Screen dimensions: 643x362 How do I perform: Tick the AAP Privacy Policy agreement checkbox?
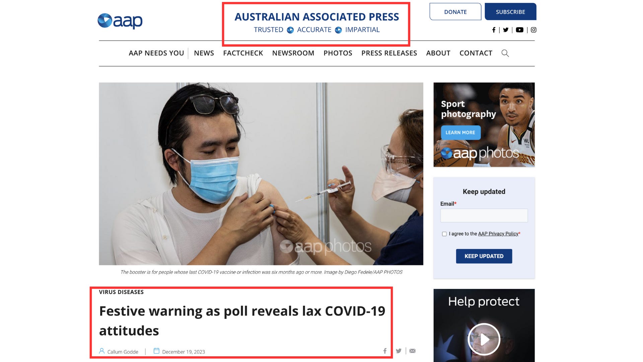click(444, 234)
